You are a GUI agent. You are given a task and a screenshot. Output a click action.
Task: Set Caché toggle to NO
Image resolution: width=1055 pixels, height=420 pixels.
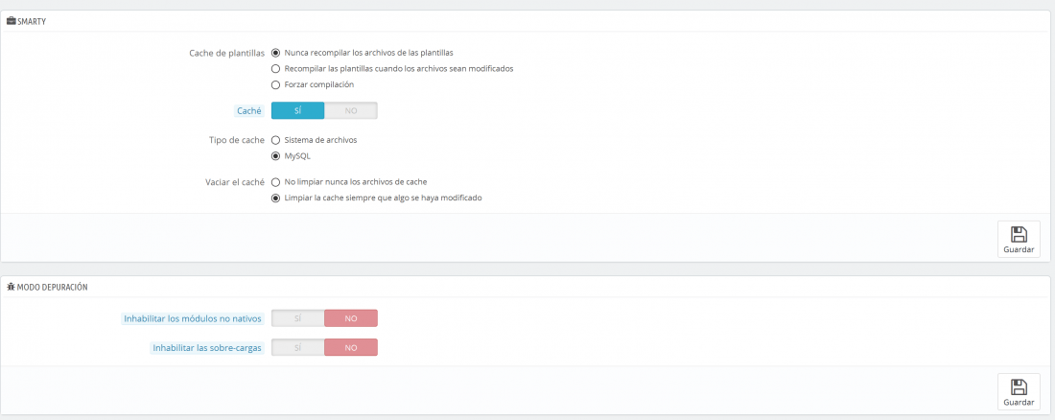coord(350,110)
